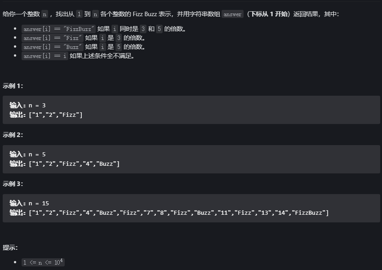The image size is (382, 270).
Task: Click the 'answer' code label in the description
Action: [x=232, y=14]
